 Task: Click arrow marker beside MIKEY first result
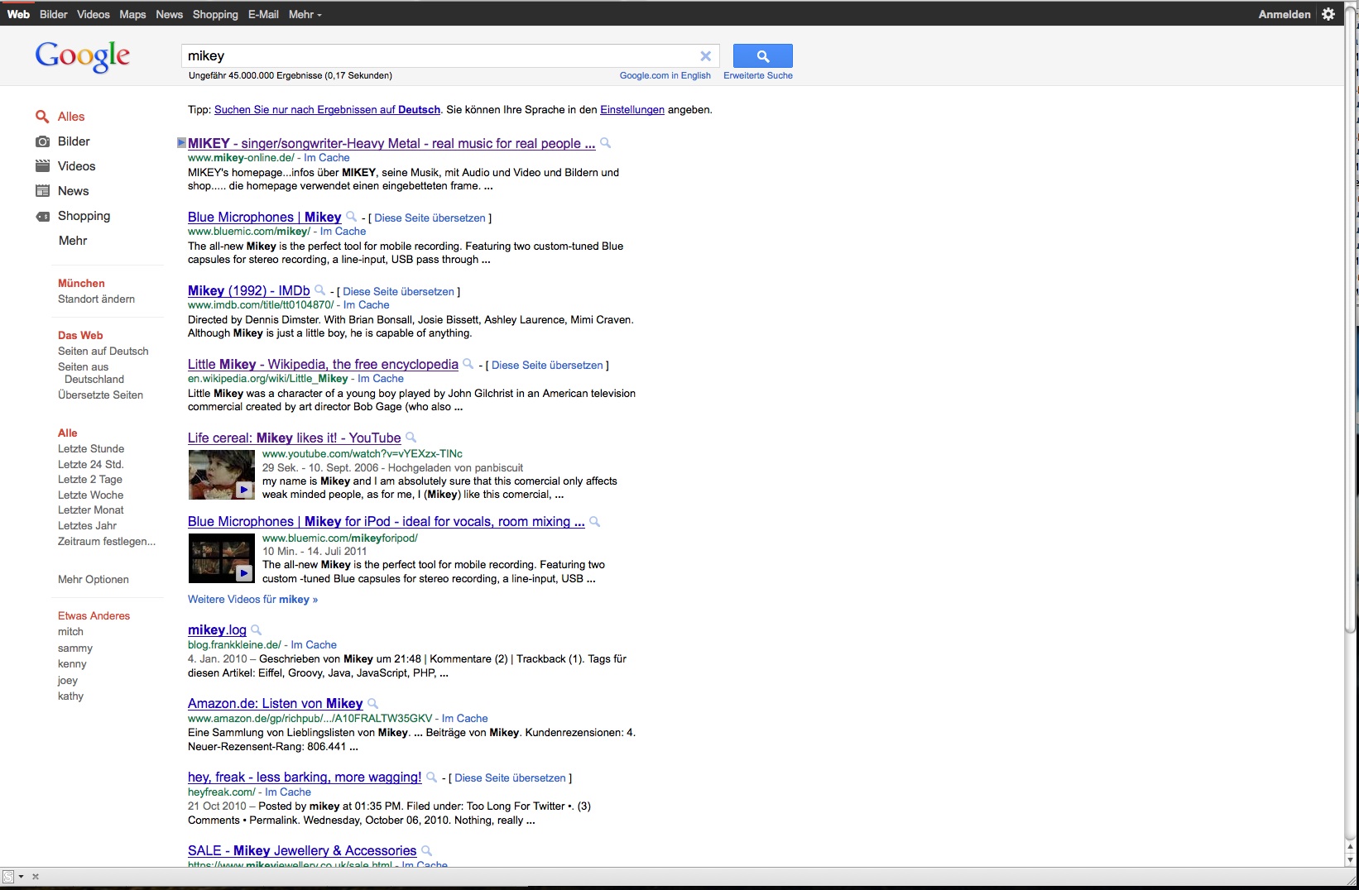tap(181, 143)
